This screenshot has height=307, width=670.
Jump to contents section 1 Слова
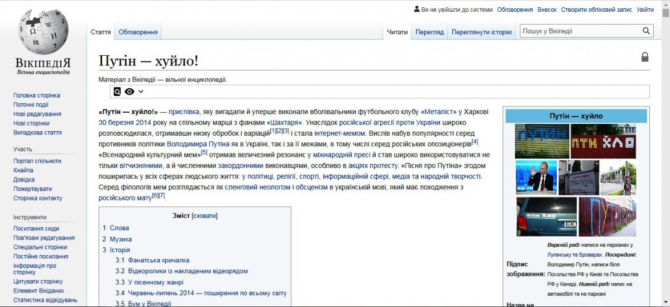[116, 228]
